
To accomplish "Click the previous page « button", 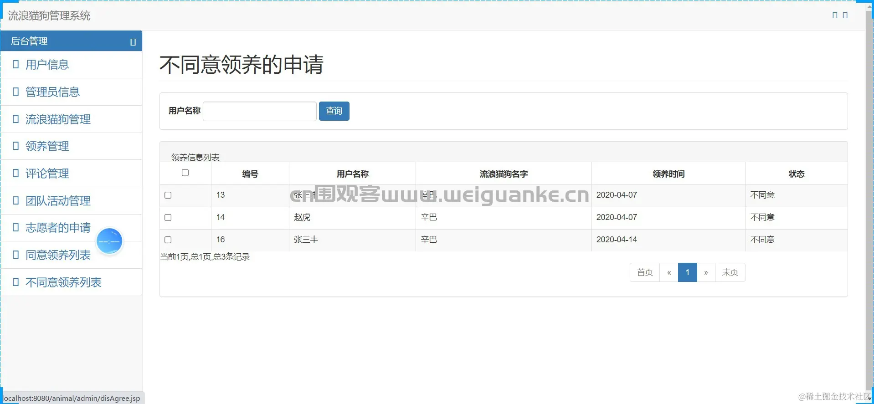I will coord(669,272).
